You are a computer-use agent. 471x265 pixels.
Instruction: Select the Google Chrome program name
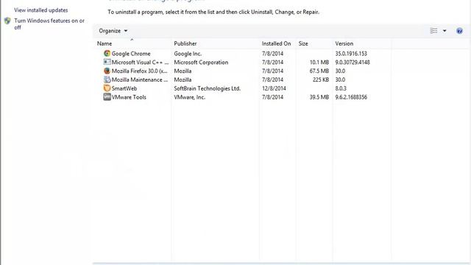131,54
